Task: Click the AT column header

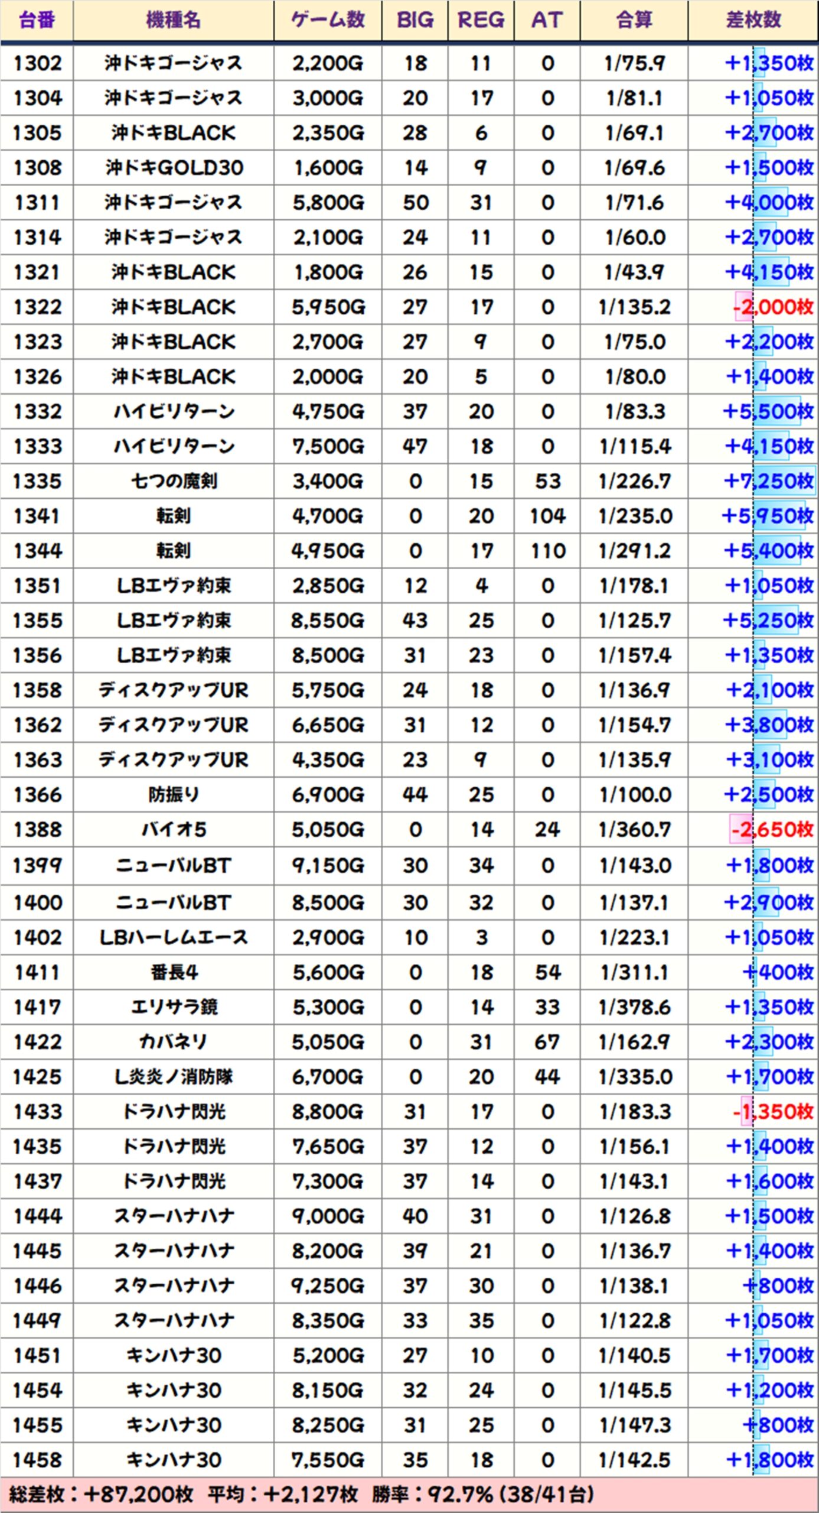Action: [x=547, y=20]
